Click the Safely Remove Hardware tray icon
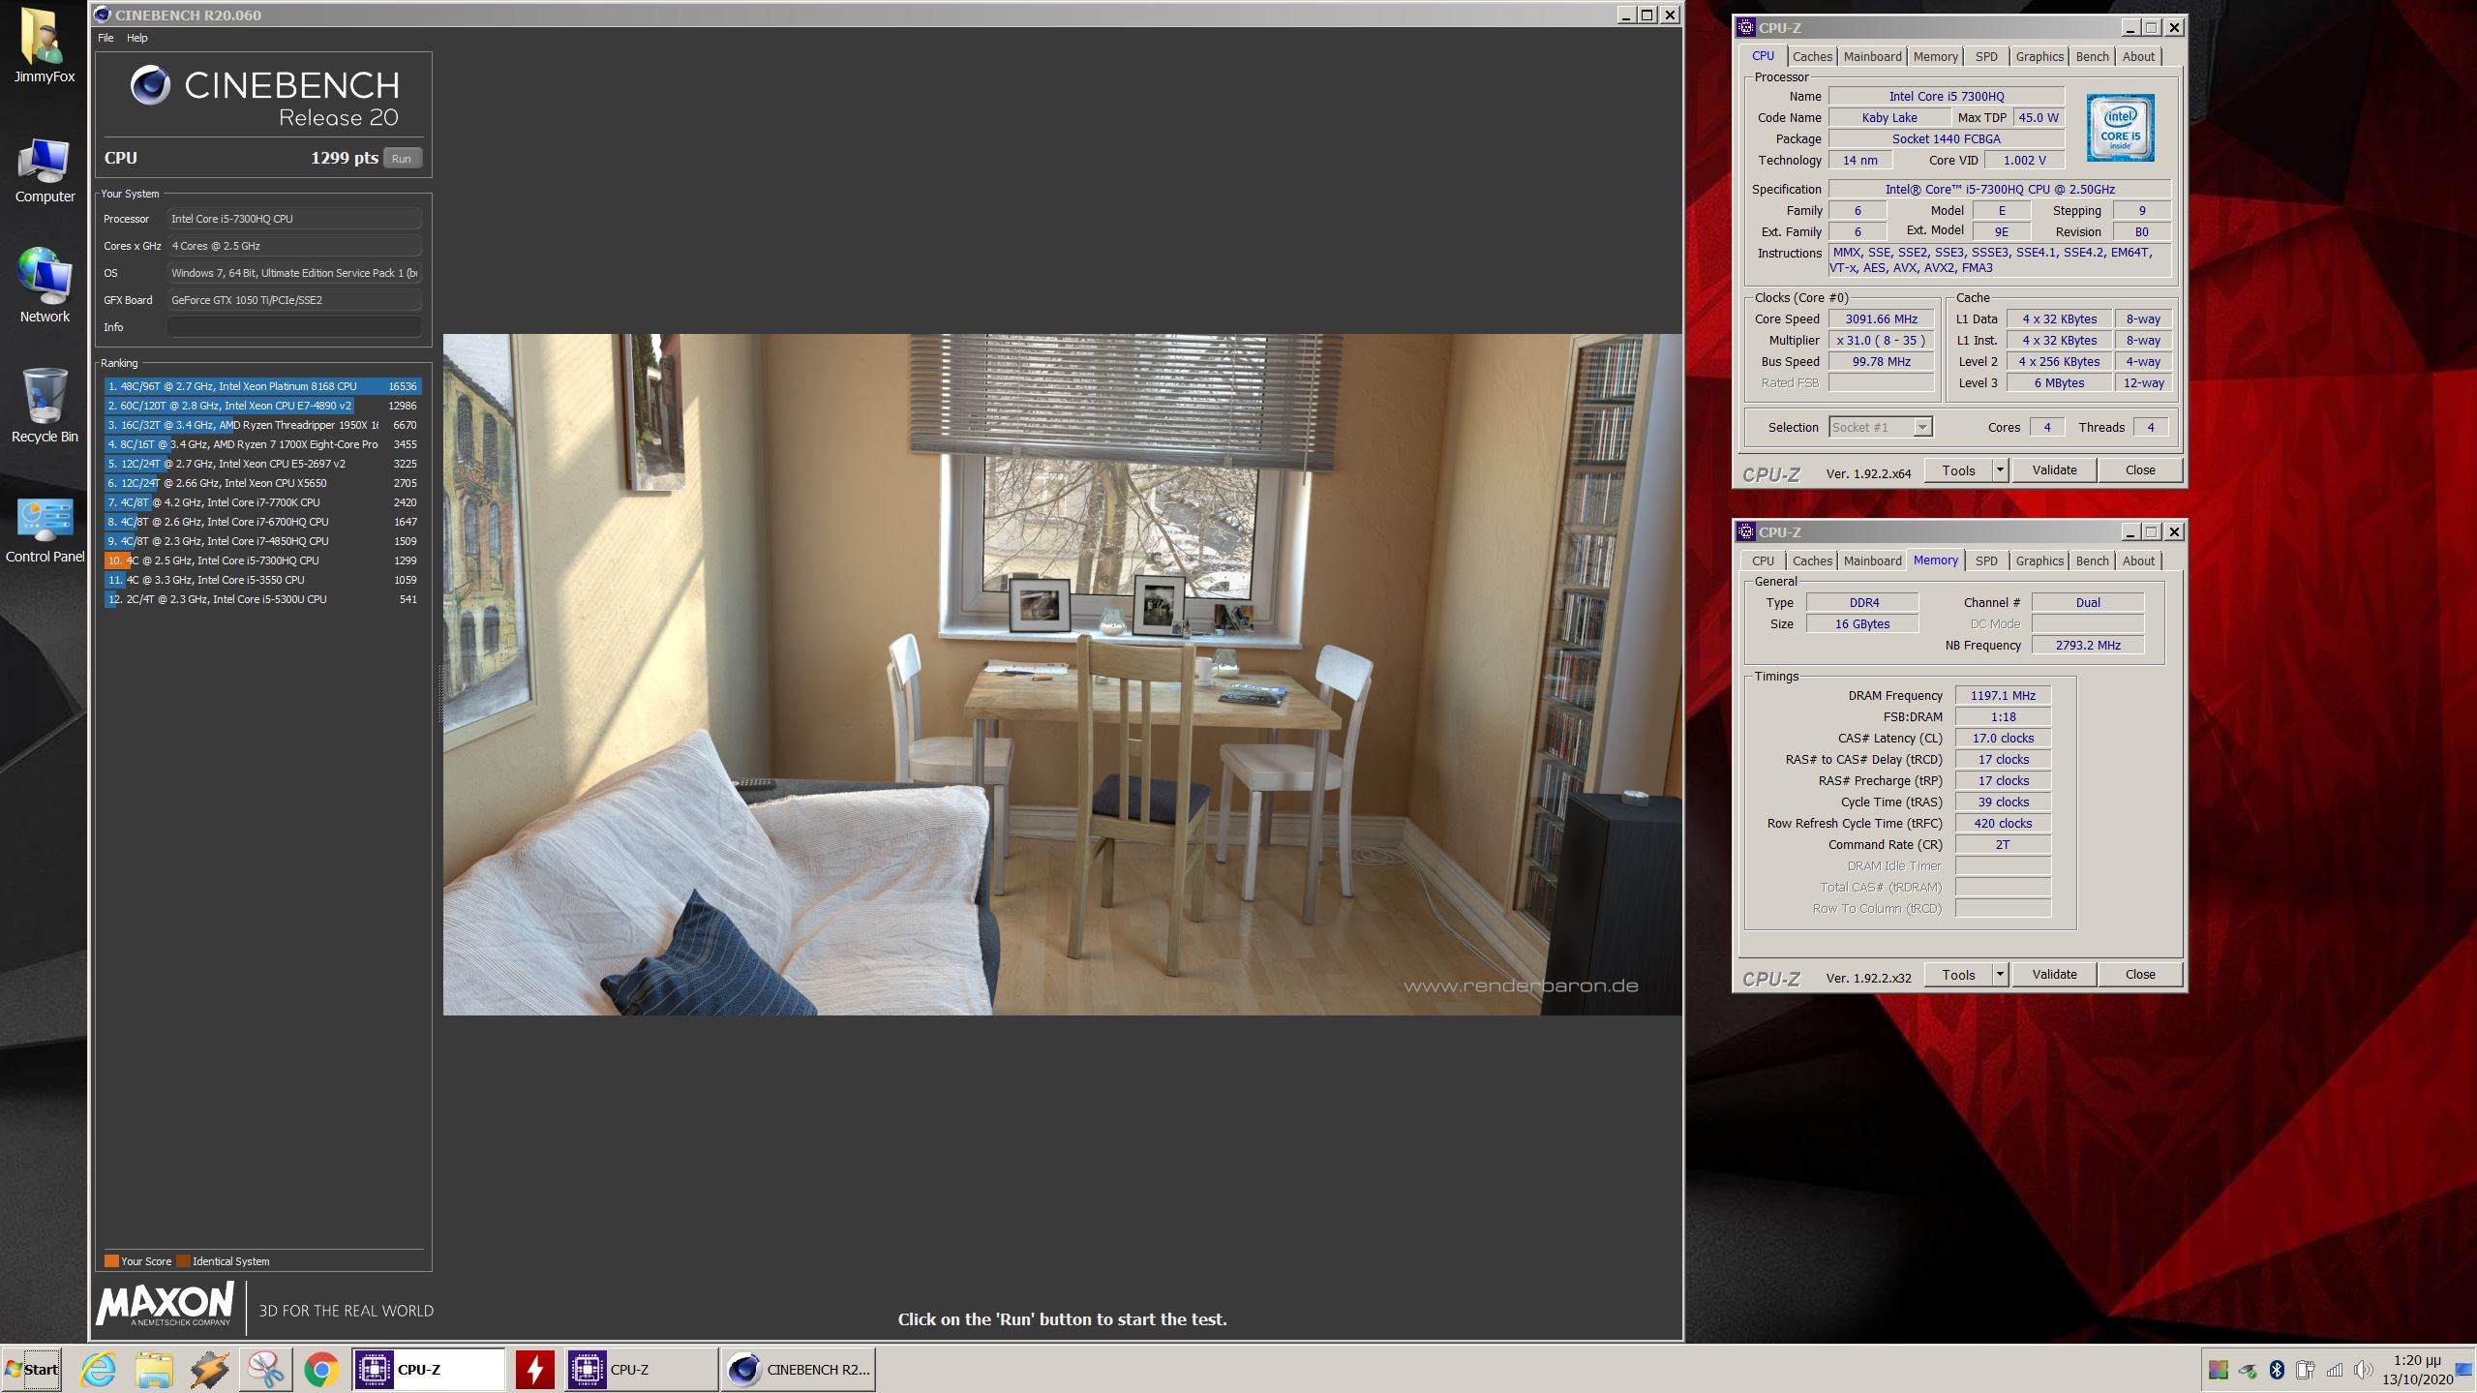 (2248, 1370)
